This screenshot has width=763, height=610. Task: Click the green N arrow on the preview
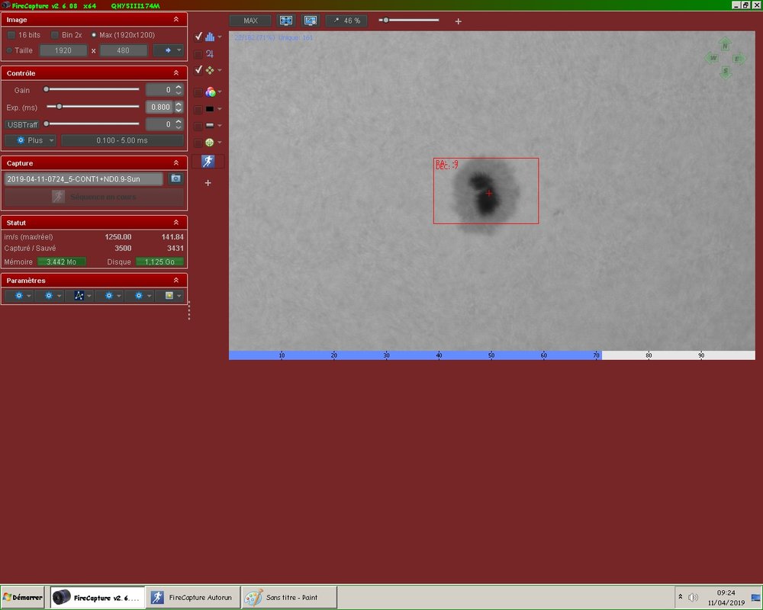(x=725, y=45)
